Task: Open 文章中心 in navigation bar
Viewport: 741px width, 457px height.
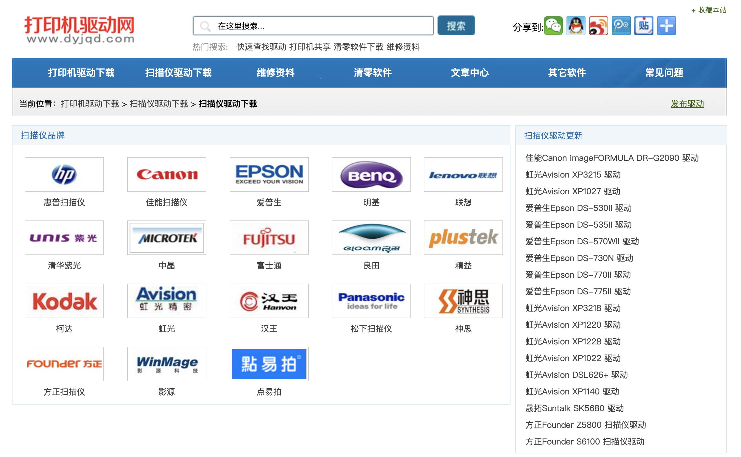Action: pyautogui.click(x=470, y=72)
